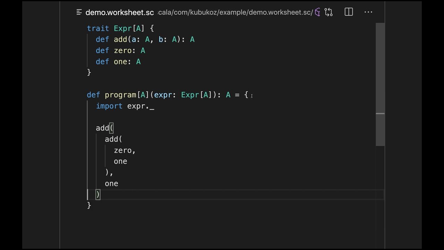Click the 'Expr[A]' trait name on first line
444x250 pixels.
click(x=129, y=28)
